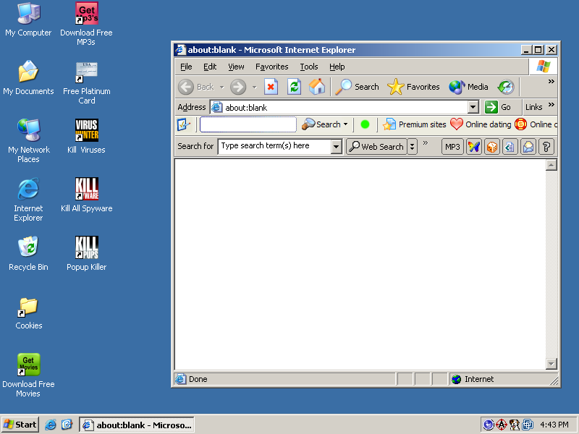Click the question mark help toolbar icon
The image size is (579, 434).
(x=546, y=147)
